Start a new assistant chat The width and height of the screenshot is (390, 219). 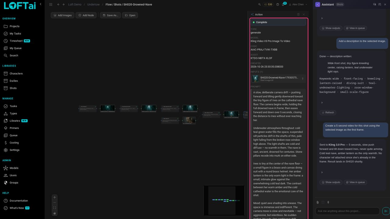pos(380,5)
